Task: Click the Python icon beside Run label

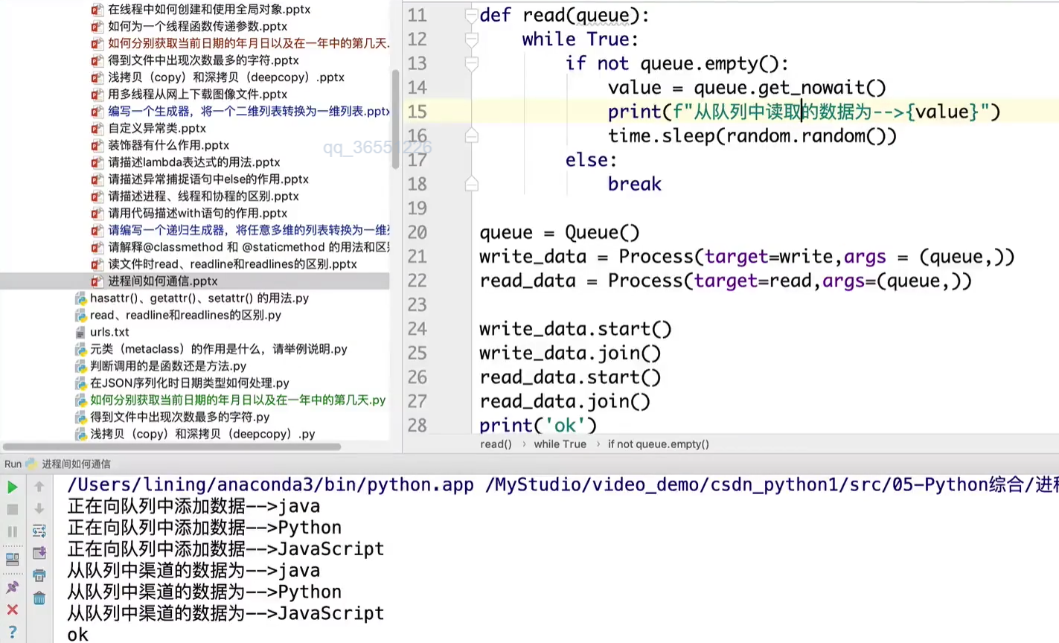Action: point(31,464)
